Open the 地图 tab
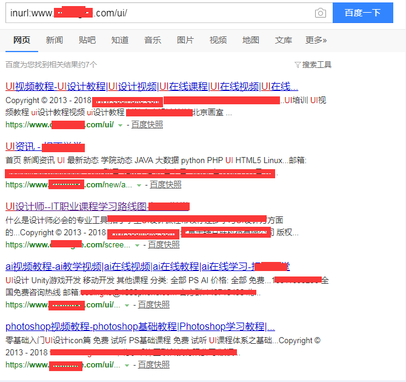Viewport: 406px width, 382px height. tap(251, 40)
